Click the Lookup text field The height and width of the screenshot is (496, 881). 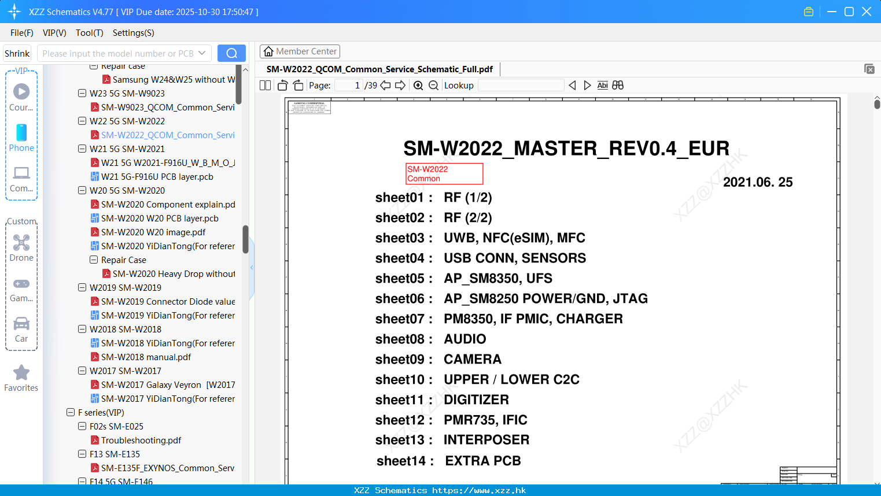521,85
